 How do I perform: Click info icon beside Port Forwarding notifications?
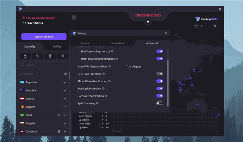pos(117,59)
